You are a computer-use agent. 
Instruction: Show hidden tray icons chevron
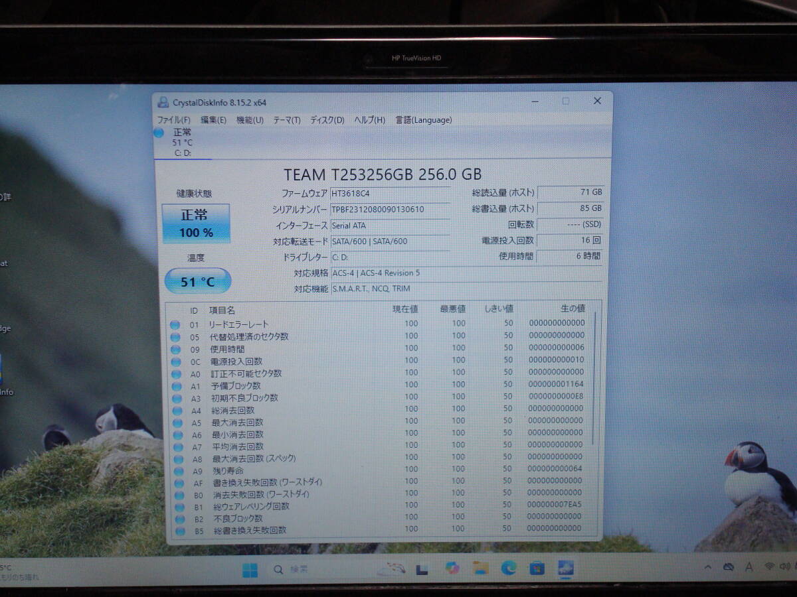pos(708,567)
